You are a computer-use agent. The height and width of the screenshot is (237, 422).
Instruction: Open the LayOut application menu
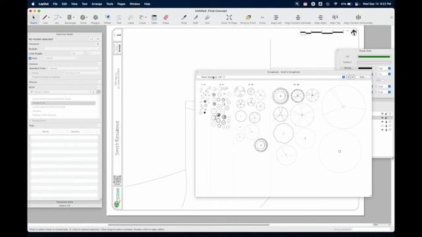44,4
